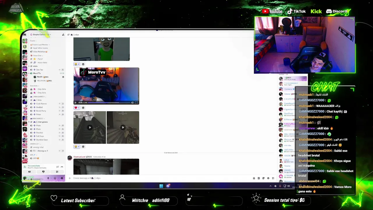Click share screen button in voice panel
The image size is (373, 210).
(x=43, y=172)
